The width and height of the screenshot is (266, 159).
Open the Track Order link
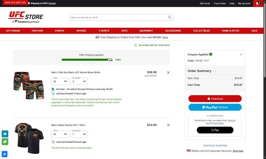click(220, 3)
